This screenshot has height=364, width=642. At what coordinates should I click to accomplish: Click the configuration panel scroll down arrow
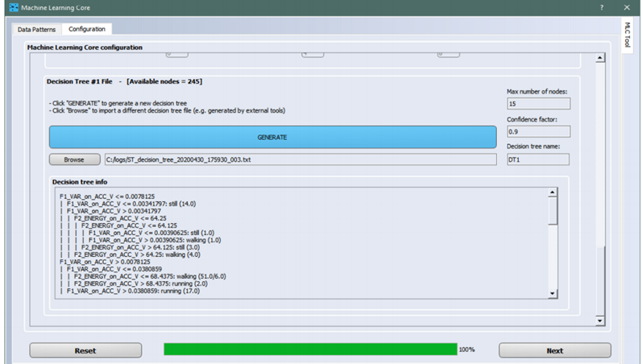[x=600, y=321]
